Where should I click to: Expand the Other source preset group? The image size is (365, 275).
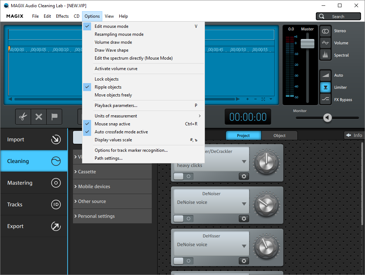[112, 201]
